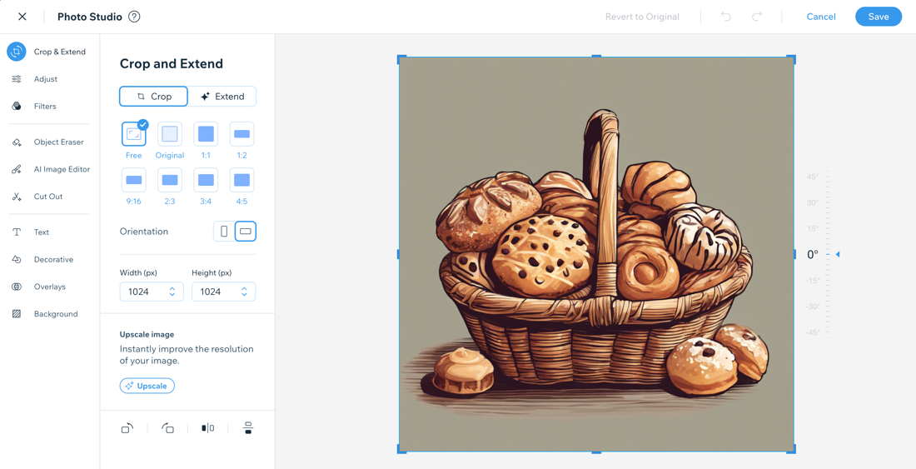This screenshot has width=916, height=469.
Task: Rotate the image counterclockwise
Action: (x=167, y=428)
